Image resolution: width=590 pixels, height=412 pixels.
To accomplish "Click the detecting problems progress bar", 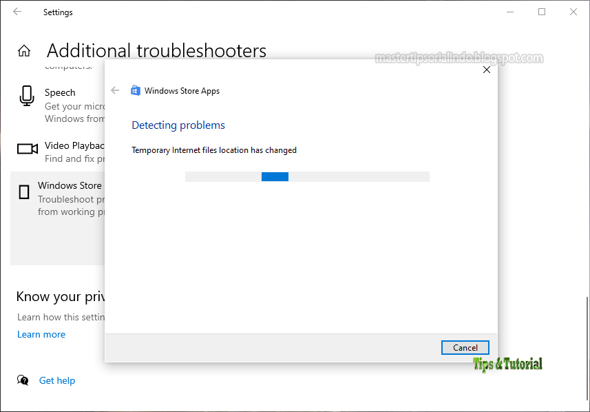I will (307, 176).
